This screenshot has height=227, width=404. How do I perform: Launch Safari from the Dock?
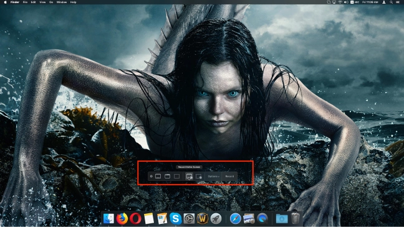pyautogui.click(x=235, y=218)
